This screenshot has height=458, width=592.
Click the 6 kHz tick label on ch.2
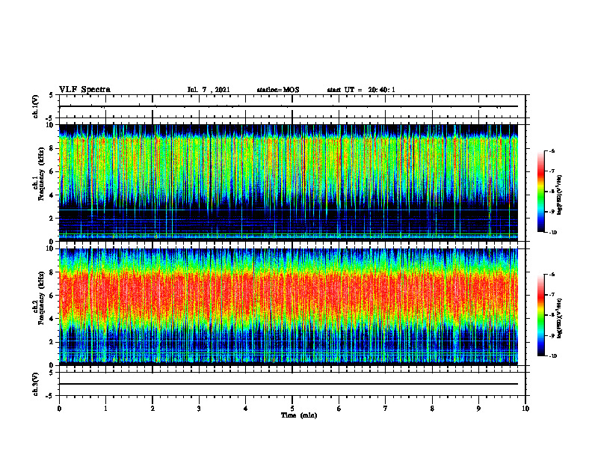click(x=53, y=296)
